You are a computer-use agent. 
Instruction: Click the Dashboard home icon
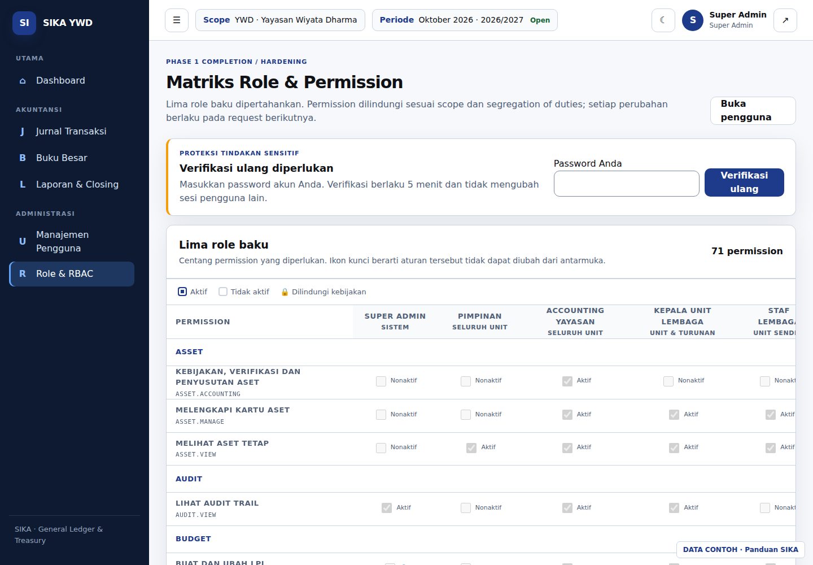23,81
